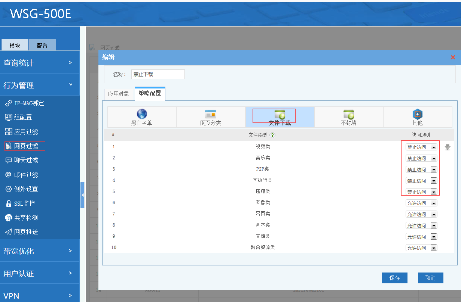
Task: Click the 其他 shield icon
Action: [x=417, y=114]
